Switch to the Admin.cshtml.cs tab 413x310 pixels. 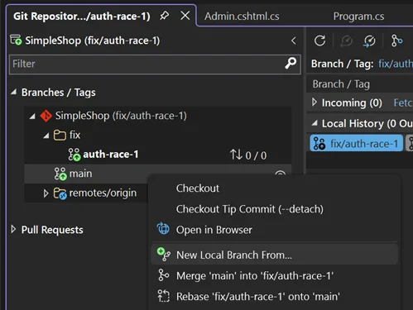coord(242,17)
